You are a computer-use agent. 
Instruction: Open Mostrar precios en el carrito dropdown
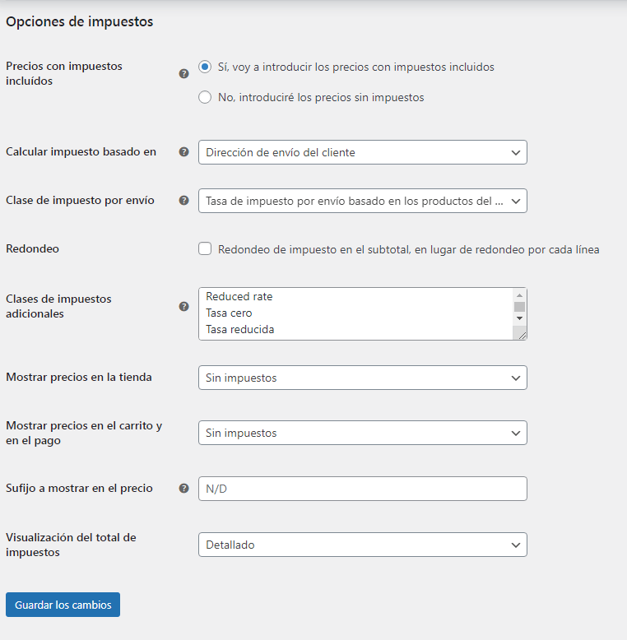pos(363,433)
